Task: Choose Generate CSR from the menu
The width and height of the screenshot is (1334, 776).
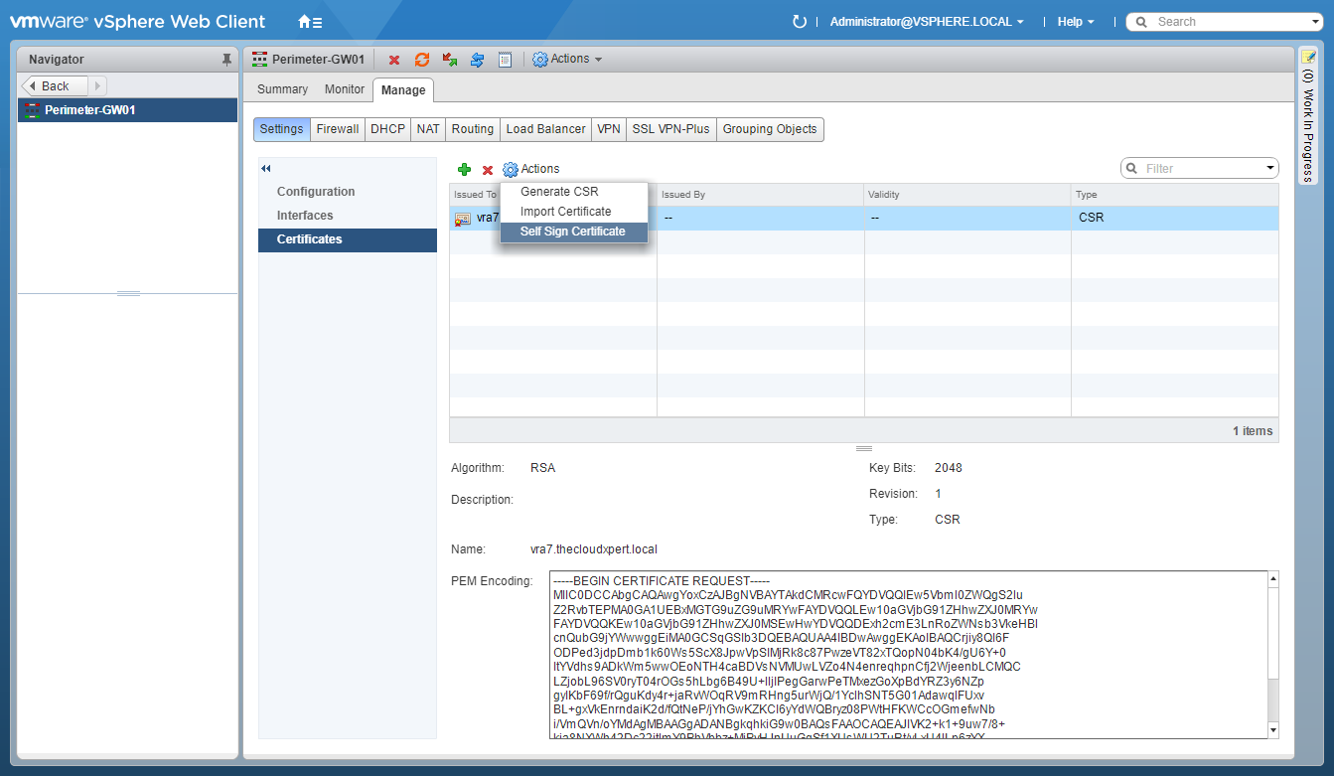Action: (x=559, y=192)
